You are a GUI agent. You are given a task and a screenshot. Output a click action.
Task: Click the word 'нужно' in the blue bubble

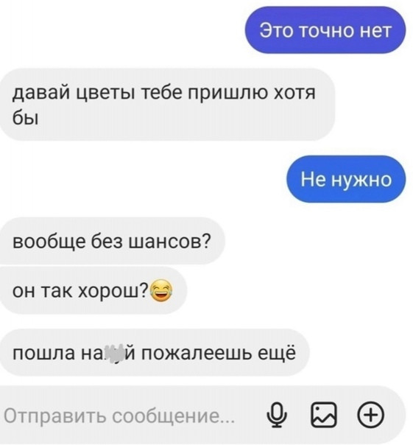click(x=361, y=180)
